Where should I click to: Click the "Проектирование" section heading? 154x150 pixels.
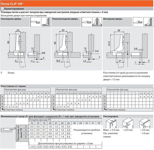[14, 9]
